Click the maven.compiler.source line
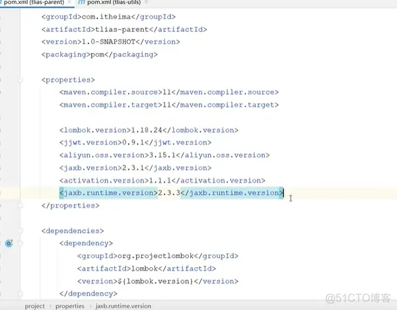The height and width of the screenshot is (310, 397). 169,92
